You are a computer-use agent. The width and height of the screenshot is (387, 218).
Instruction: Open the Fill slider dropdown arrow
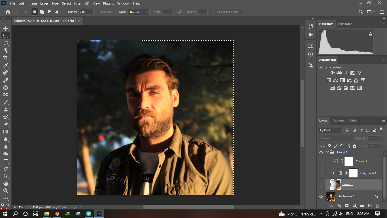pyautogui.click(x=380, y=146)
